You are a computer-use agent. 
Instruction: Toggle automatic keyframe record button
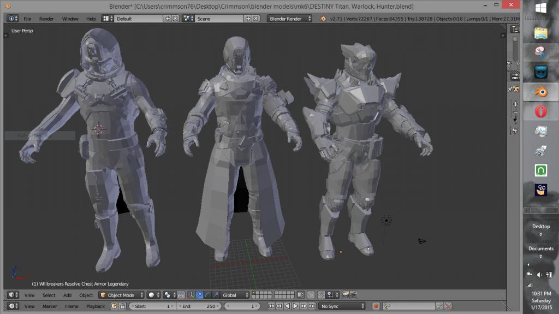coord(376,306)
